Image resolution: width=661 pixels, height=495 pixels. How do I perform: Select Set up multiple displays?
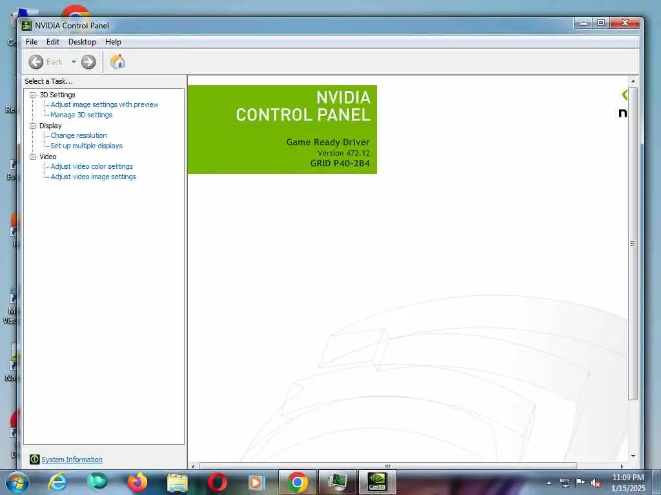pyautogui.click(x=86, y=146)
